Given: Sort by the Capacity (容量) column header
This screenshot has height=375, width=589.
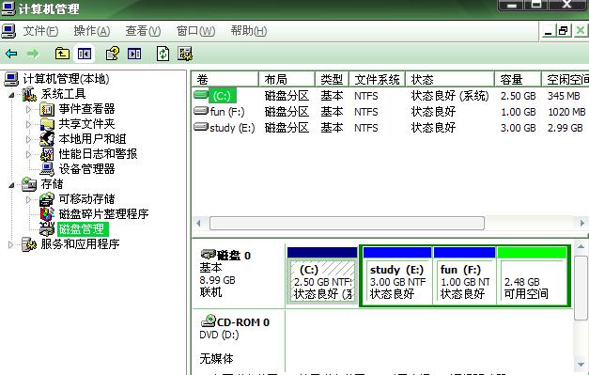Looking at the screenshot, I should pos(518,79).
